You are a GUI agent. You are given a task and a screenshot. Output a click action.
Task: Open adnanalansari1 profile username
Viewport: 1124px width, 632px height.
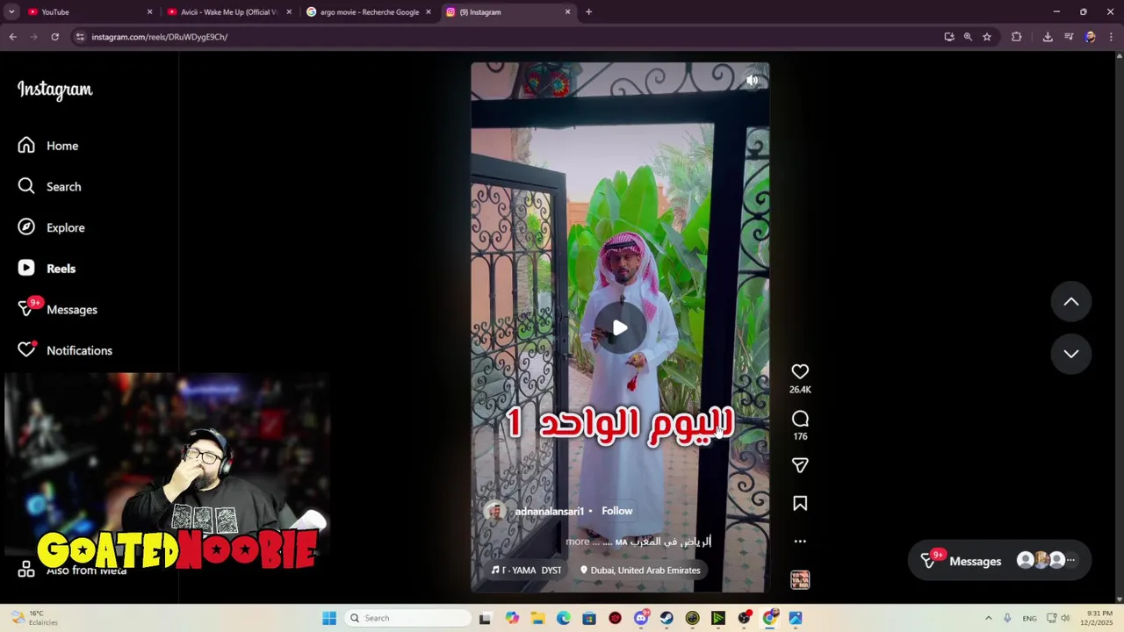[x=550, y=511]
